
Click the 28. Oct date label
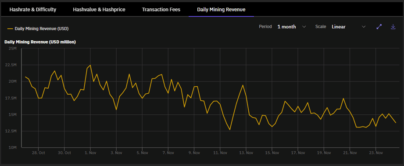click(x=38, y=153)
